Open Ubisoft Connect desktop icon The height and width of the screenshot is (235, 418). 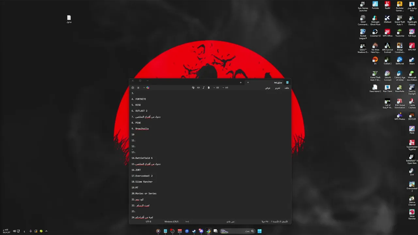[387, 76]
